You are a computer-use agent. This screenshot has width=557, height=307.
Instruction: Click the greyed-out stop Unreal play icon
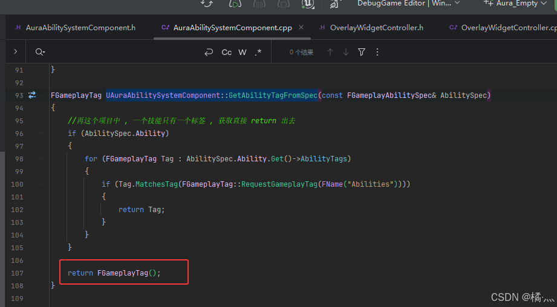(x=283, y=4)
